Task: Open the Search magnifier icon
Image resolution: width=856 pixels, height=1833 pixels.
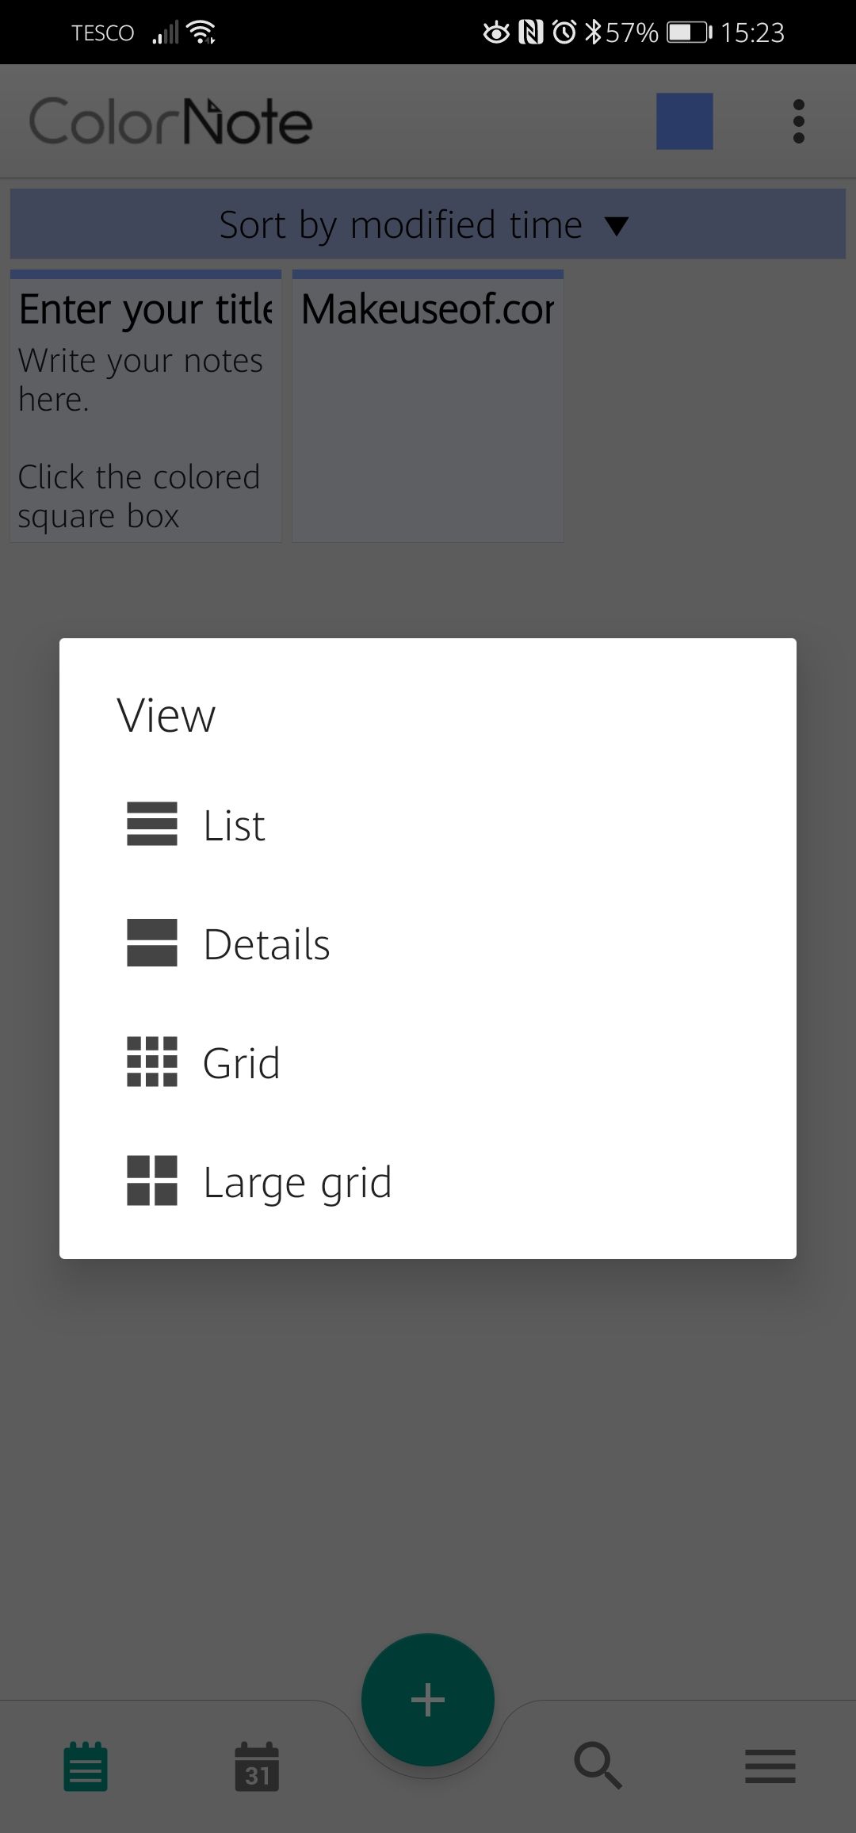Action: point(598,1766)
